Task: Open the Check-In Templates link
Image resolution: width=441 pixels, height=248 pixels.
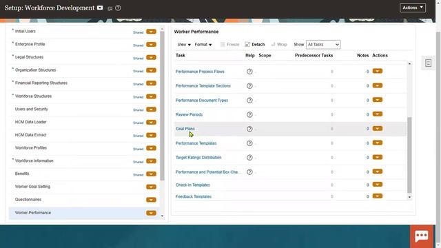Action: point(193,185)
